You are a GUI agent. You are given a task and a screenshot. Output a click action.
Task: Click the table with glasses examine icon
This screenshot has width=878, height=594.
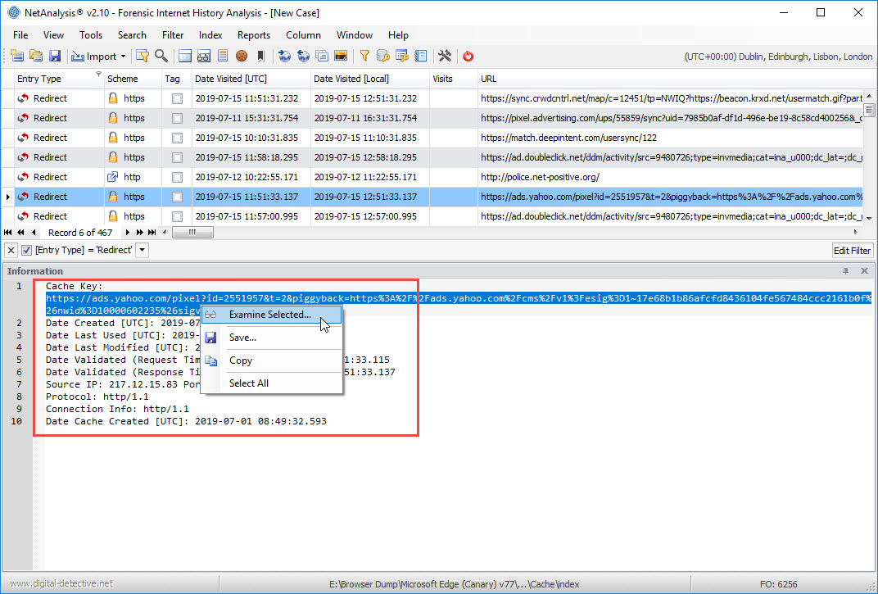click(x=204, y=56)
